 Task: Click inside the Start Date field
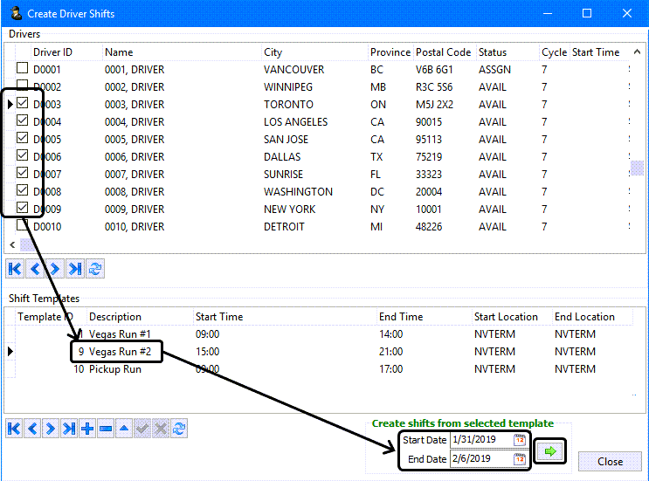[x=480, y=441]
